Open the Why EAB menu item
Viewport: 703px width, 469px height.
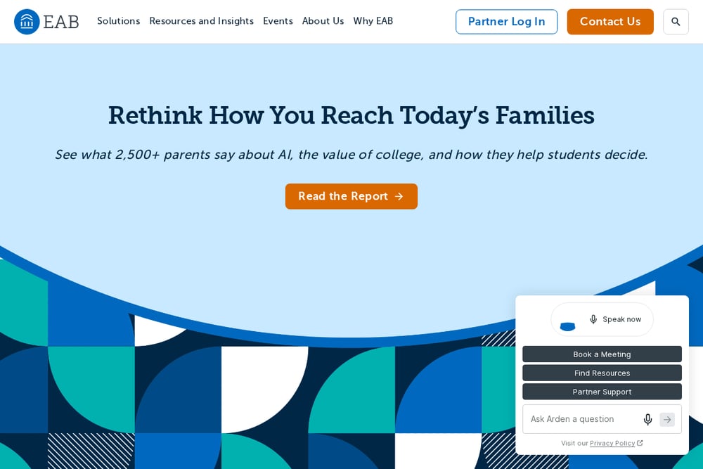click(373, 21)
